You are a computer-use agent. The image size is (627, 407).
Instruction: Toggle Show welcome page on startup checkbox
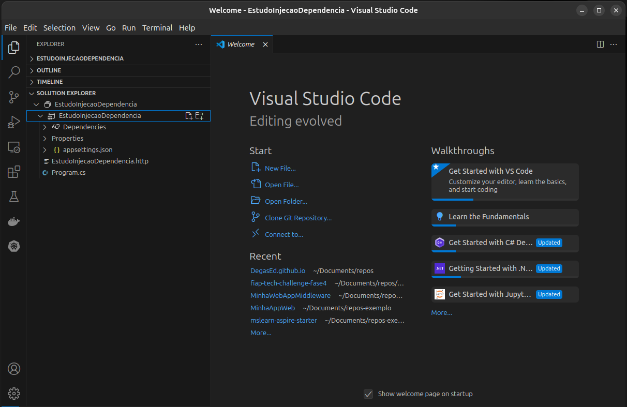[x=368, y=394]
